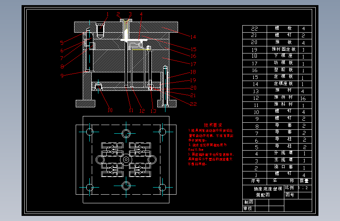340x221 pixels.
Task: Click red callout number 22 right of drawing
Action: pyautogui.click(x=193, y=104)
